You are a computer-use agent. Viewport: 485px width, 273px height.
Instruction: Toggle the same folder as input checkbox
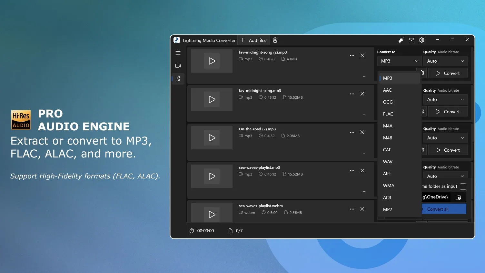click(x=463, y=187)
